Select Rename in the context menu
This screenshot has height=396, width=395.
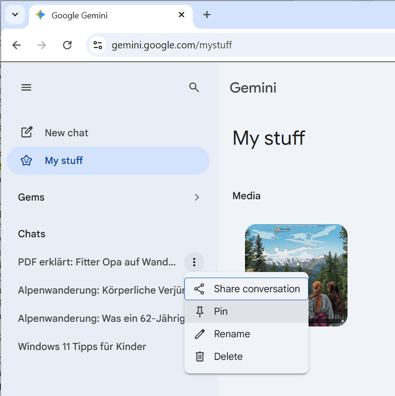click(246, 334)
